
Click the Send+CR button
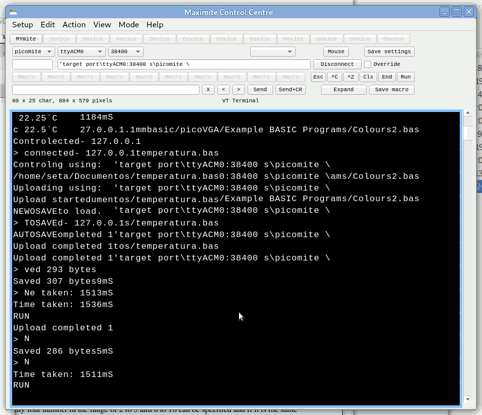[290, 90]
